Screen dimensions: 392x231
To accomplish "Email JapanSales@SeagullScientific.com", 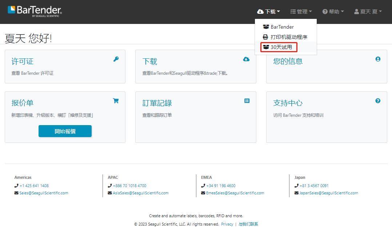I will [329, 193].
